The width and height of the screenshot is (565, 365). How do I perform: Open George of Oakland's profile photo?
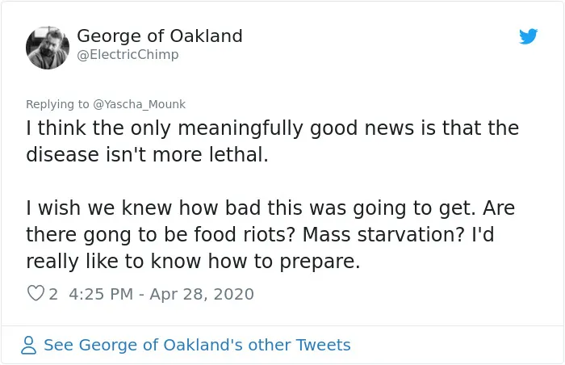click(x=48, y=48)
